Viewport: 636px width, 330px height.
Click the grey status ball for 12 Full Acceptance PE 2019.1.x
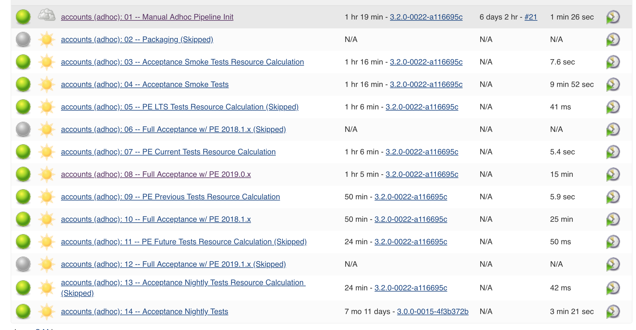click(23, 264)
